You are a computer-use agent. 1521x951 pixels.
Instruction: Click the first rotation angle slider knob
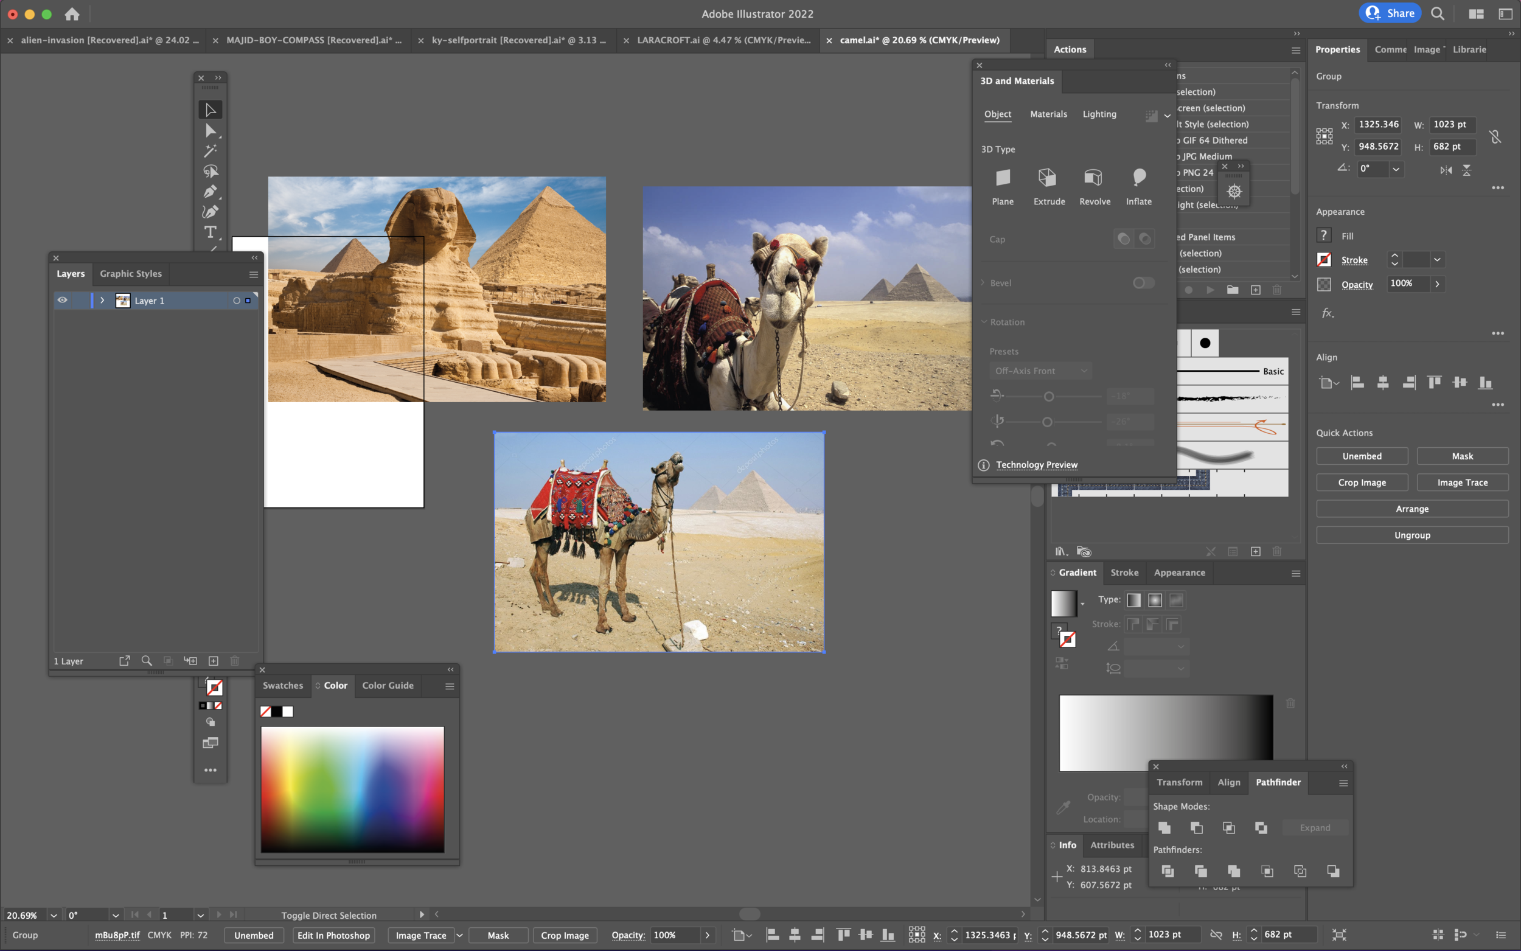[x=1048, y=397]
